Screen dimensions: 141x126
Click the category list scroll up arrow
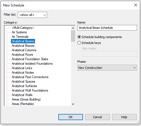73,28
